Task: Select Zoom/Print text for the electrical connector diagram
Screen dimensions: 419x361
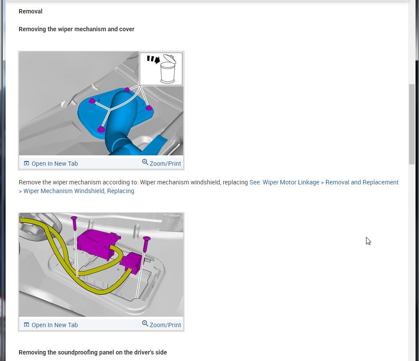Action: 165,325
